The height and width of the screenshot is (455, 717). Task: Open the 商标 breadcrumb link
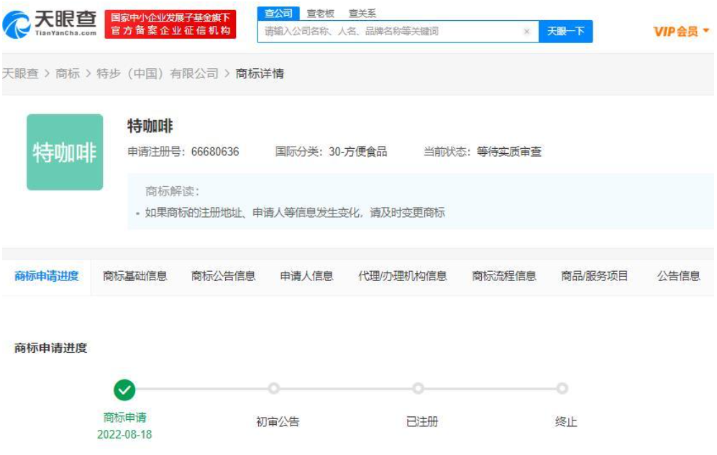[x=68, y=73]
